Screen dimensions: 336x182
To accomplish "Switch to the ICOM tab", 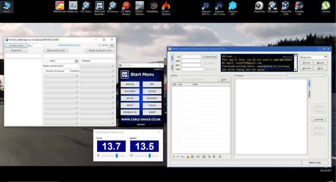I will coord(172,67).
